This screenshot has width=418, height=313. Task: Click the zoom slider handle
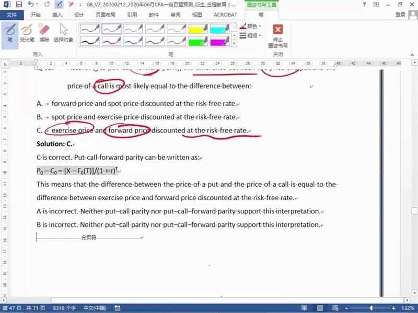[x=371, y=308]
